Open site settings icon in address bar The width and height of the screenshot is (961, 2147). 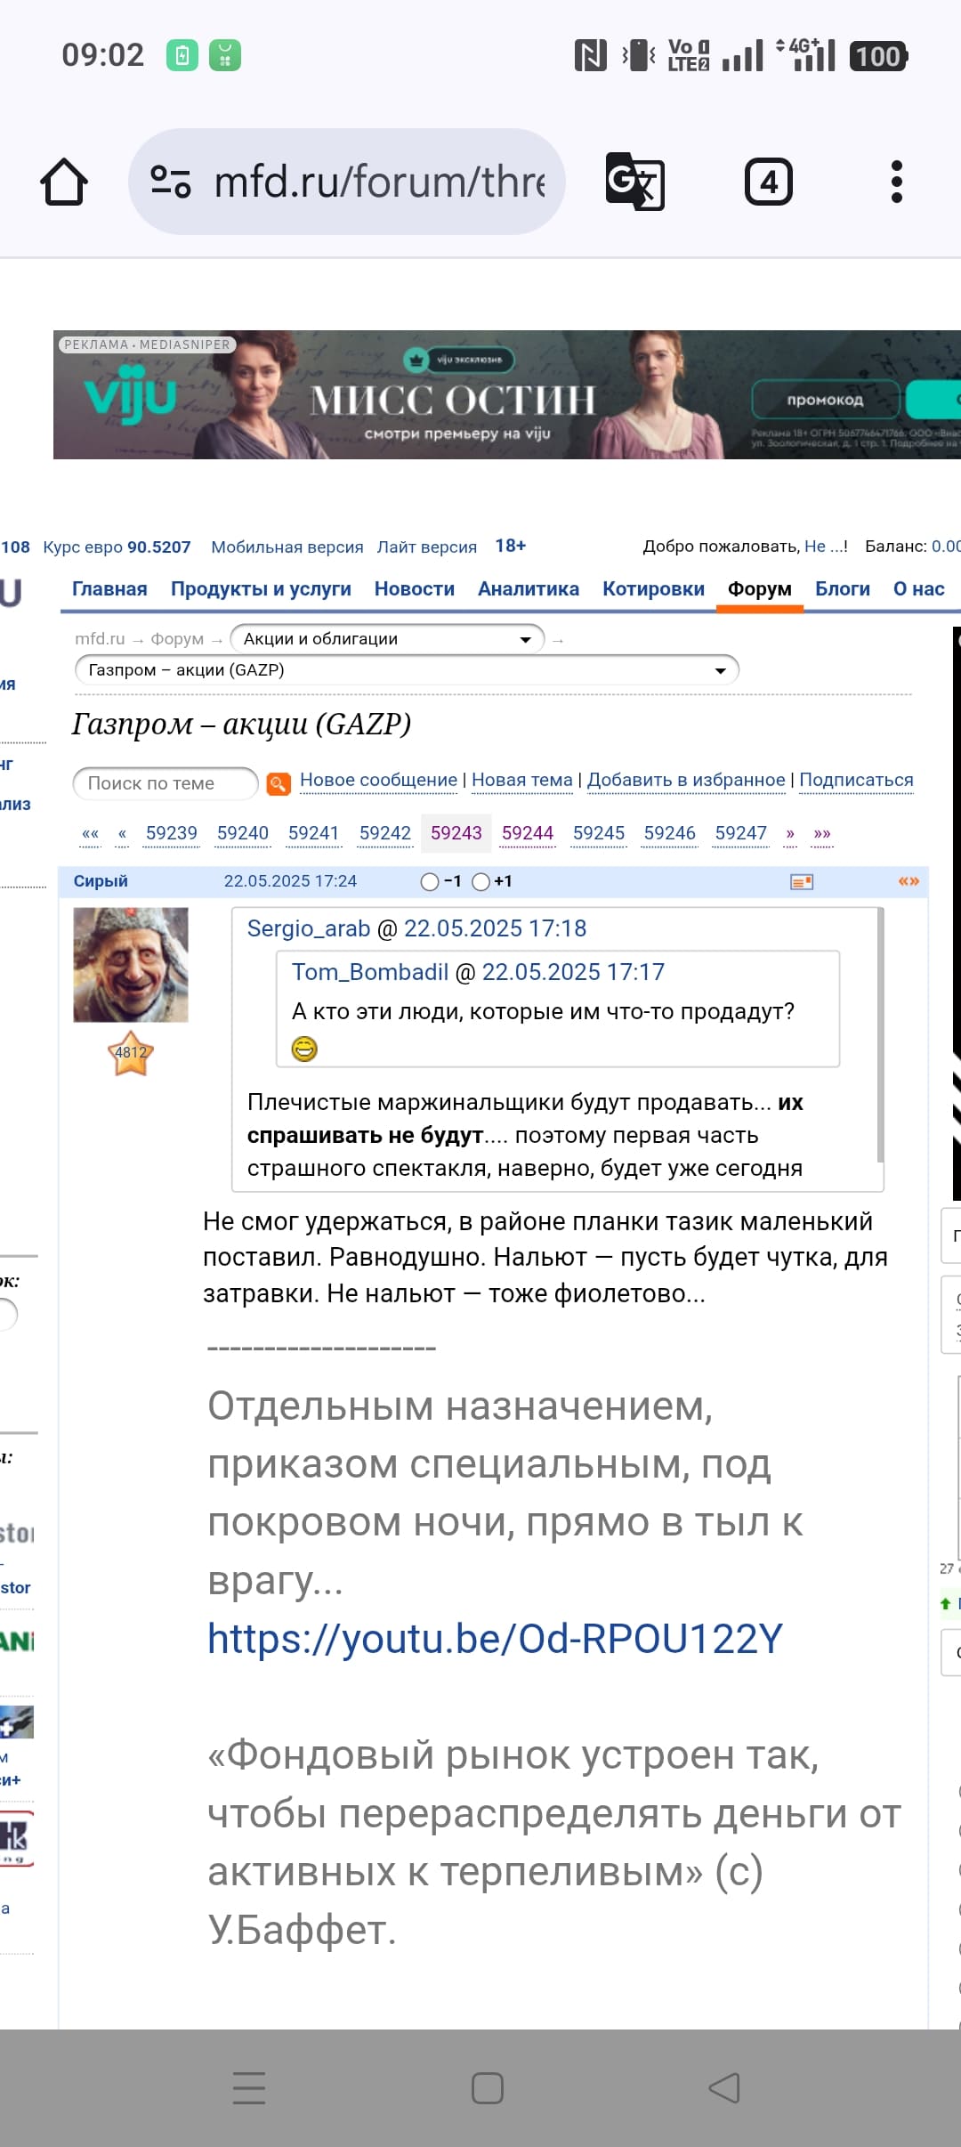pyautogui.click(x=171, y=182)
